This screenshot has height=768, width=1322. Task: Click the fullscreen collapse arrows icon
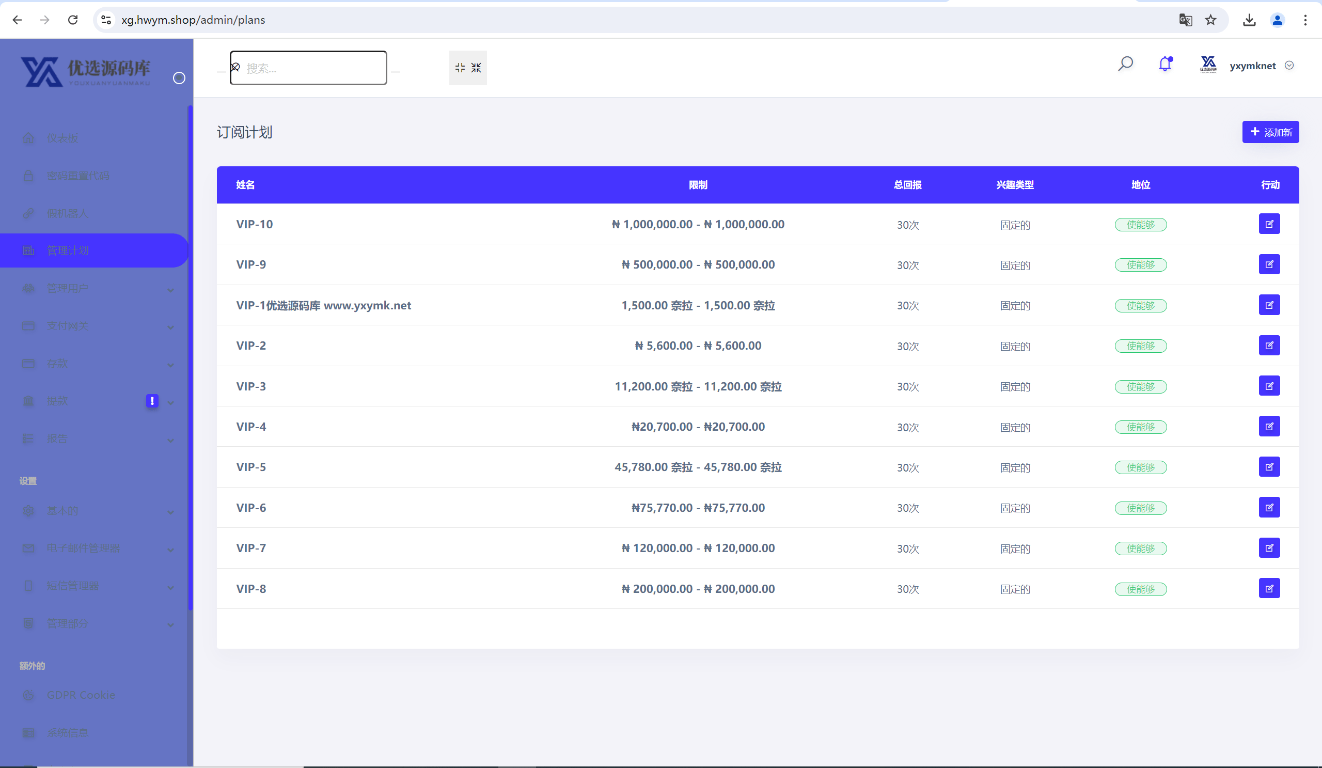(468, 68)
